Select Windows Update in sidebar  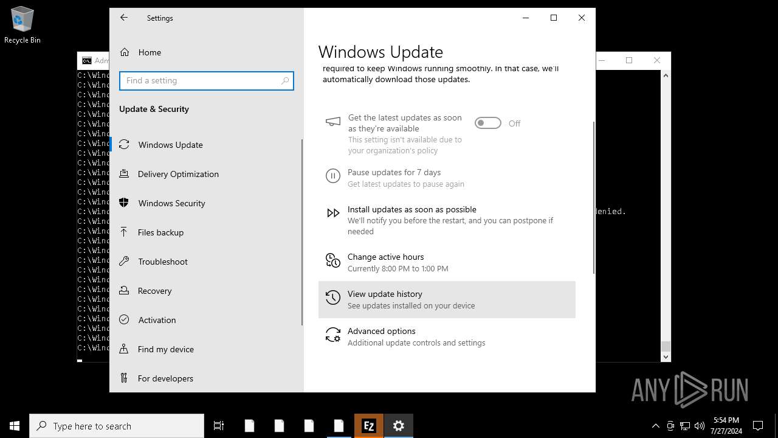(x=207, y=145)
